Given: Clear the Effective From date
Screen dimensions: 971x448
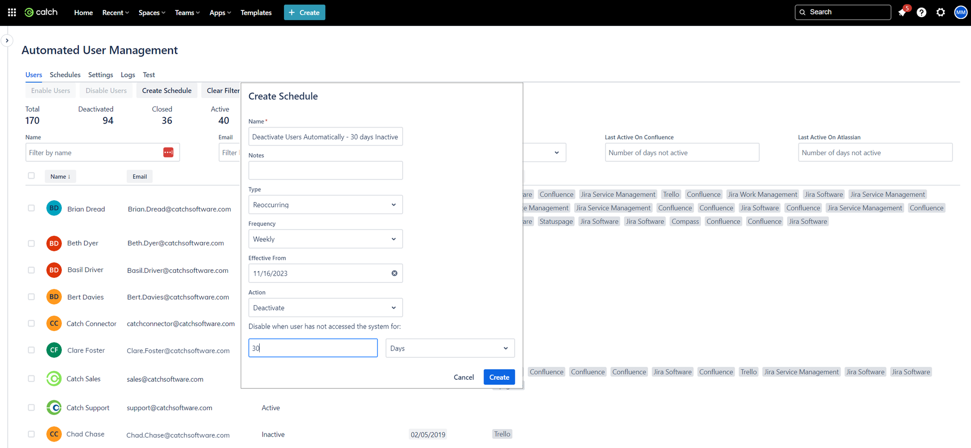Looking at the screenshot, I should coord(394,273).
